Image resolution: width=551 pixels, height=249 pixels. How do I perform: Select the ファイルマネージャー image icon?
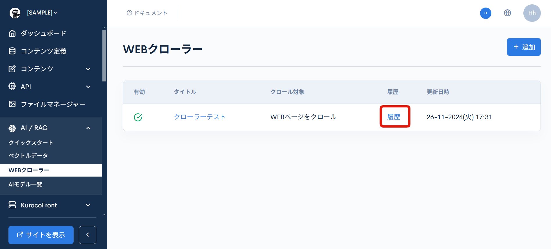coord(12,104)
